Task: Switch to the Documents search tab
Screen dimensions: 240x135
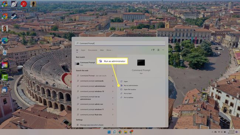Action: [93, 50]
